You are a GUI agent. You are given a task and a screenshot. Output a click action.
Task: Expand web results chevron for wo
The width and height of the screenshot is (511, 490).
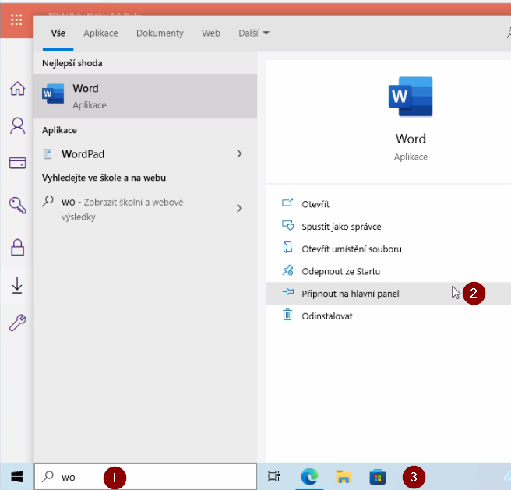click(239, 208)
